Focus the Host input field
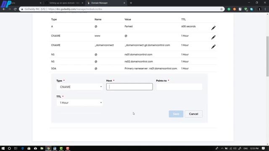The image size is (269, 151). [x=129, y=87]
